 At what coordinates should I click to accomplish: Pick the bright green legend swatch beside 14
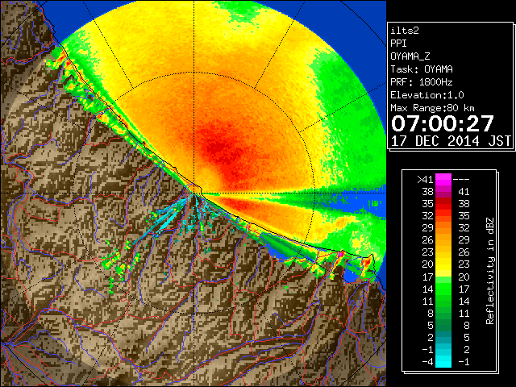tap(443, 289)
